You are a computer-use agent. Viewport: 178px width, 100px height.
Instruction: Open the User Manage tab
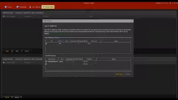(x=35, y=7)
